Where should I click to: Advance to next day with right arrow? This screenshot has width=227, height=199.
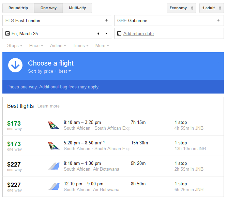106,34
